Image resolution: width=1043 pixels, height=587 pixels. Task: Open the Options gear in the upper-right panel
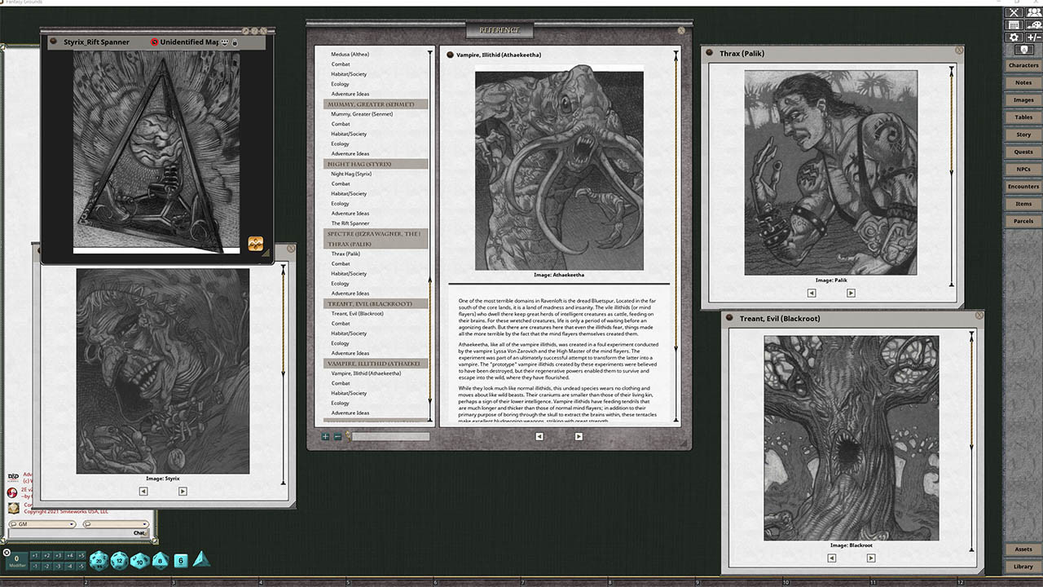click(1014, 38)
